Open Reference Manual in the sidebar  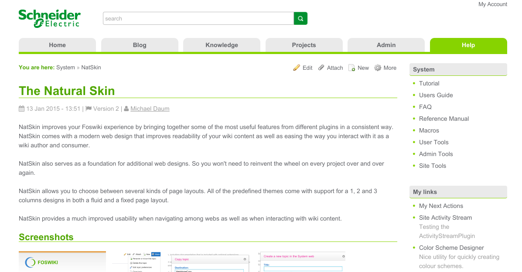(444, 119)
